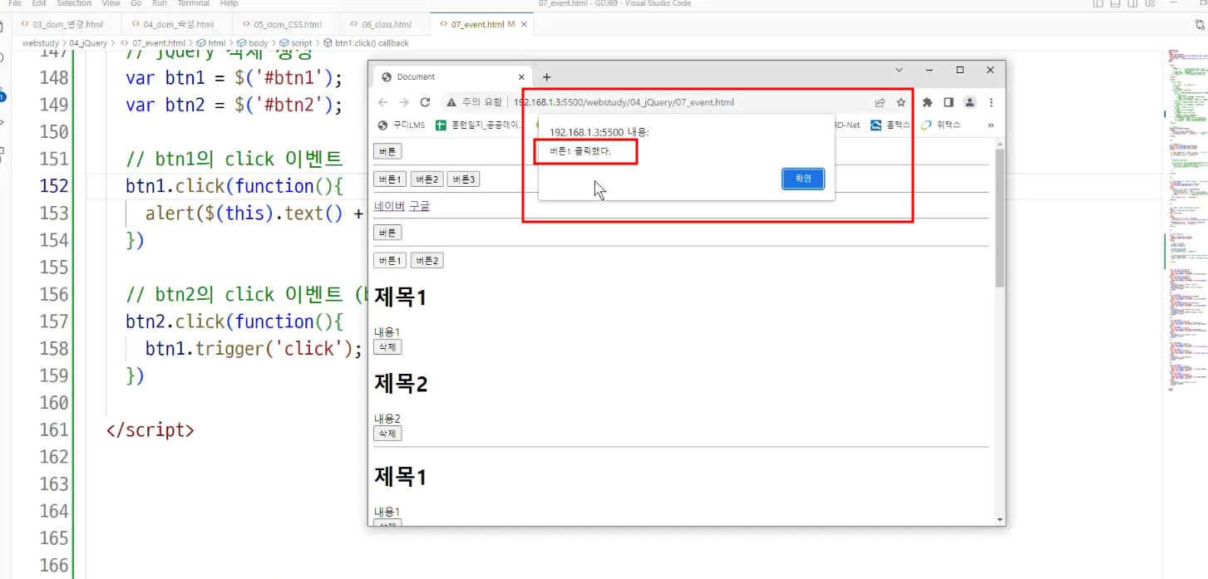Click webstudy in the breadcrumb
The height and width of the screenshot is (579, 1208).
pyautogui.click(x=40, y=42)
